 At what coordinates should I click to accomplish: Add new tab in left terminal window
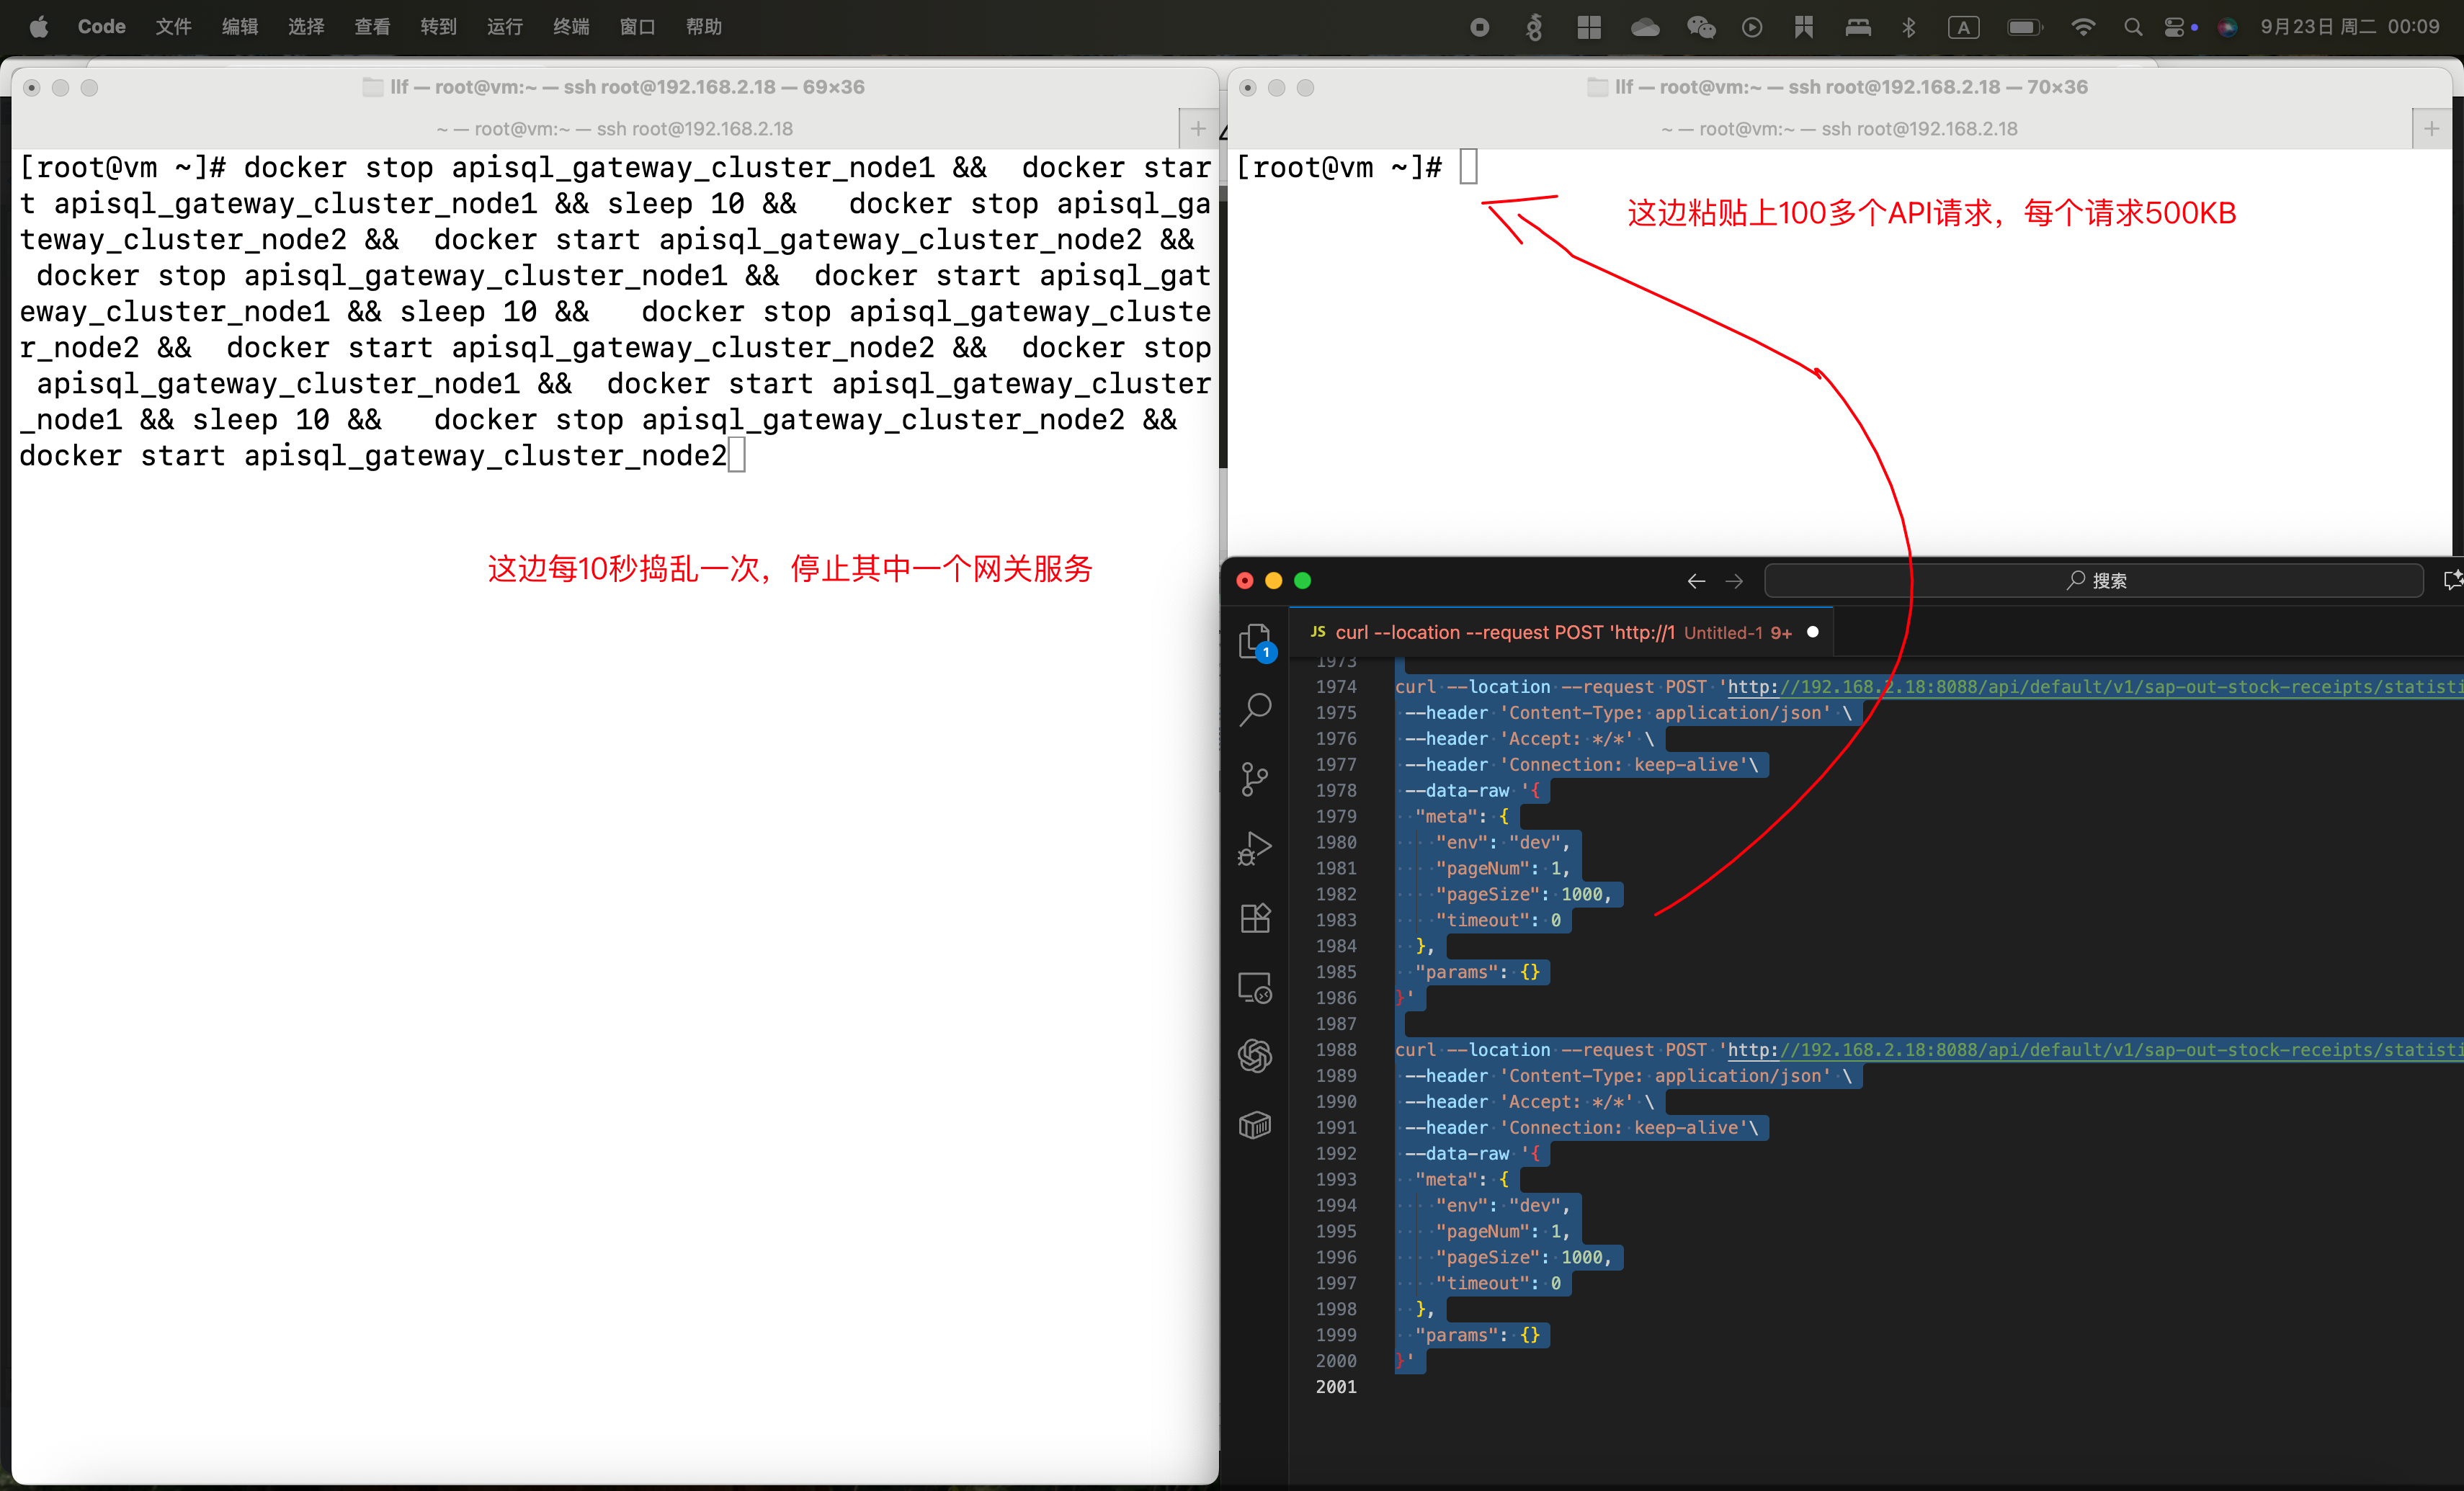pyautogui.click(x=1198, y=128)
